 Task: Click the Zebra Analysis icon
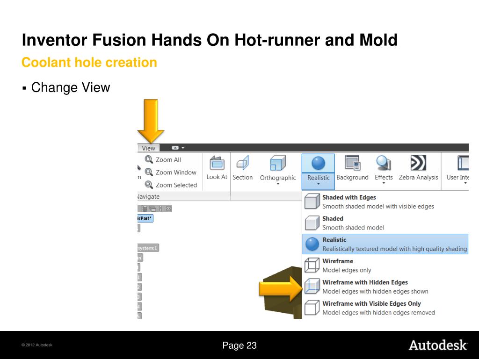(418, 162)
